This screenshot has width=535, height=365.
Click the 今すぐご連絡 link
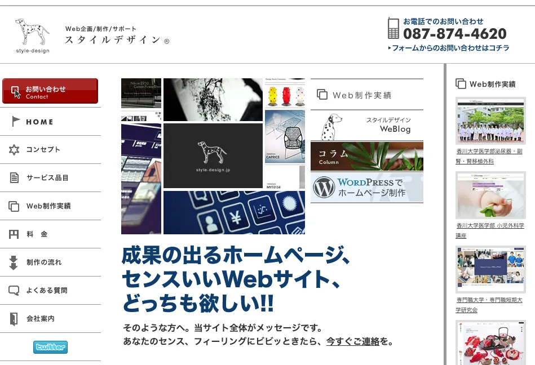pyautogui.click(x=352, y=341)
